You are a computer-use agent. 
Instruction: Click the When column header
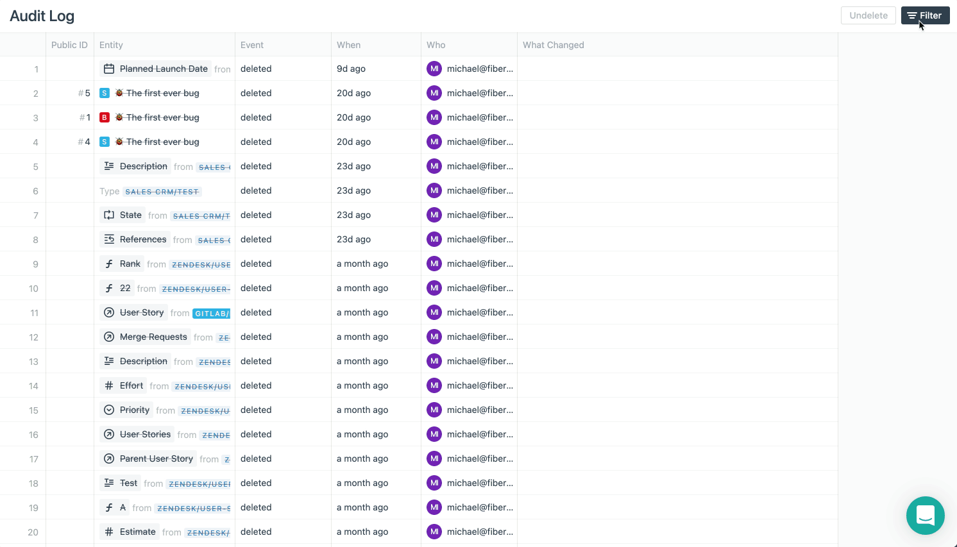pos(347,45)
